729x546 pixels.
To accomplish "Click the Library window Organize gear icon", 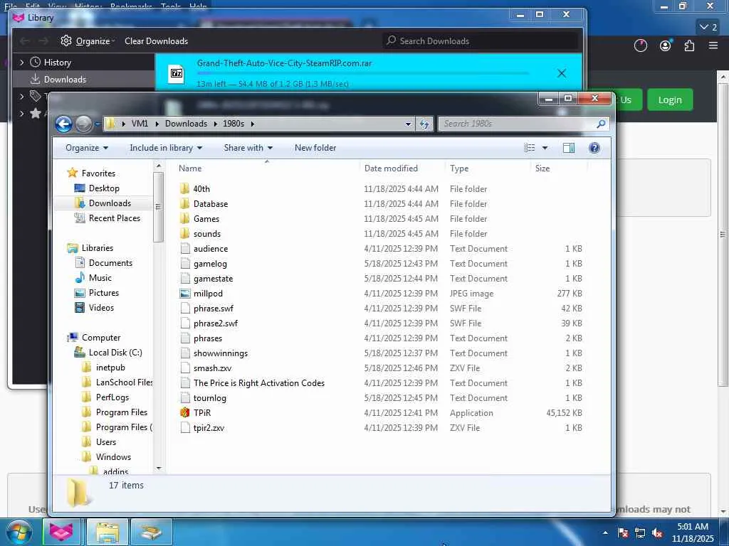I will [x=66, y=41].
